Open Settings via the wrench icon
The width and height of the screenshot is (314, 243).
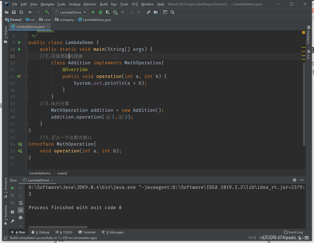coord(149,12)
